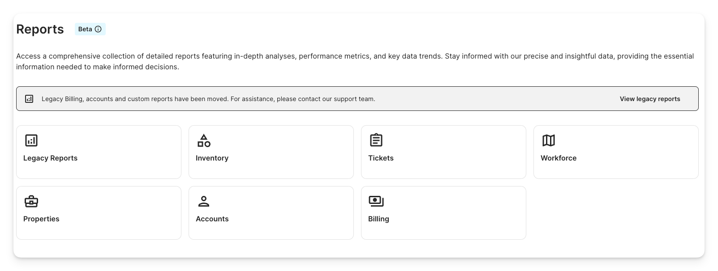Open the Inventory reports title
718x271 pixels.
(212, 158)
